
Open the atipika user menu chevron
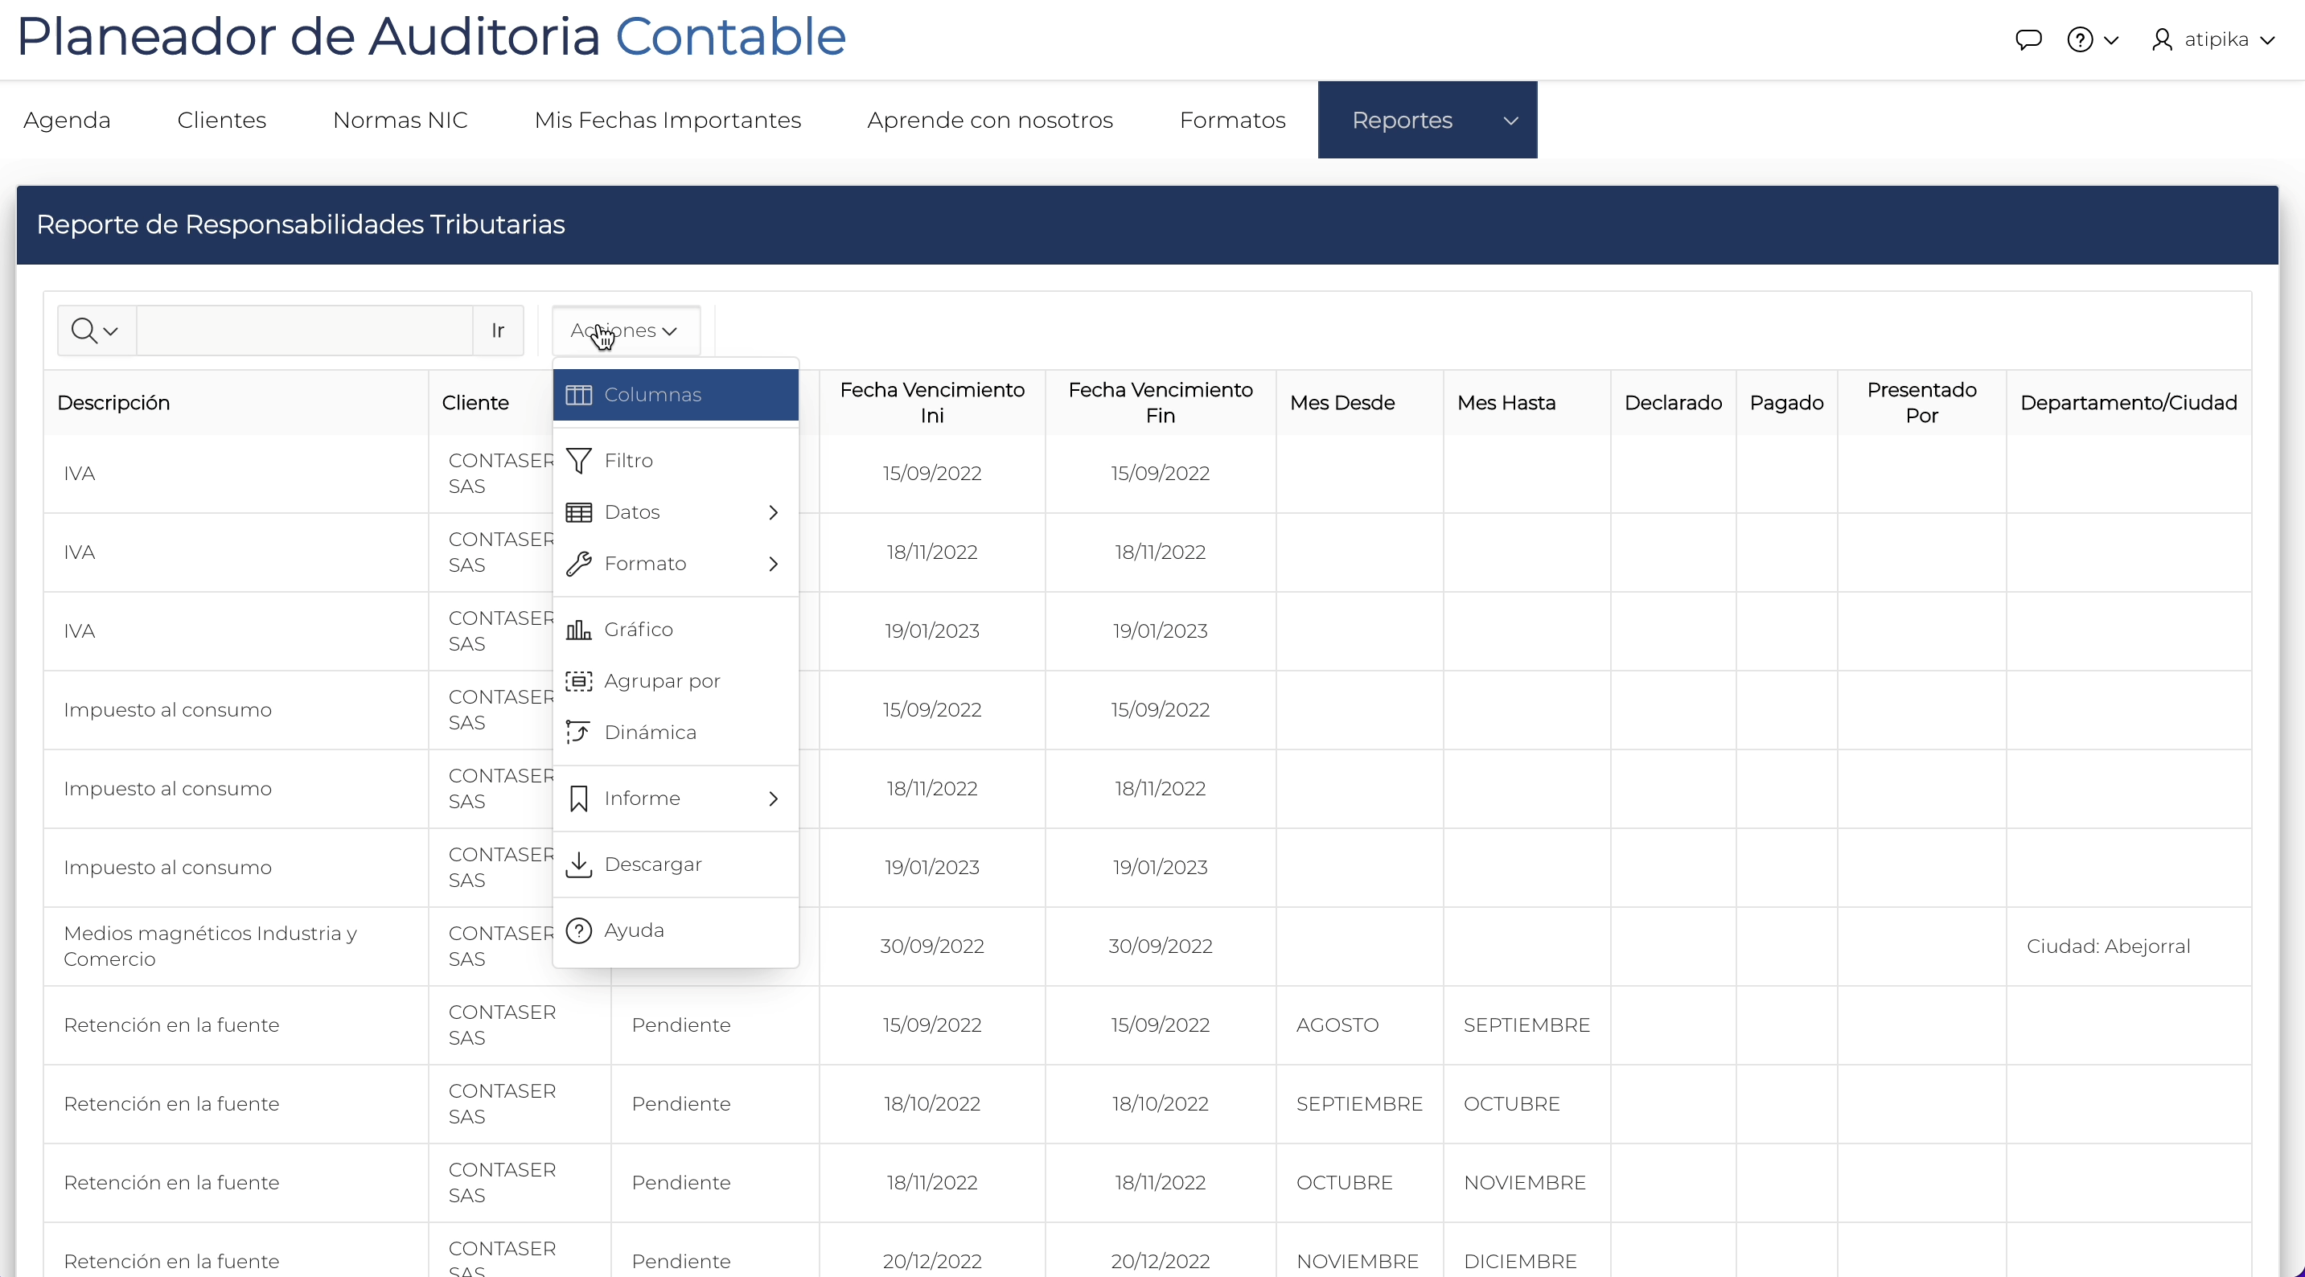(2267, 40)
